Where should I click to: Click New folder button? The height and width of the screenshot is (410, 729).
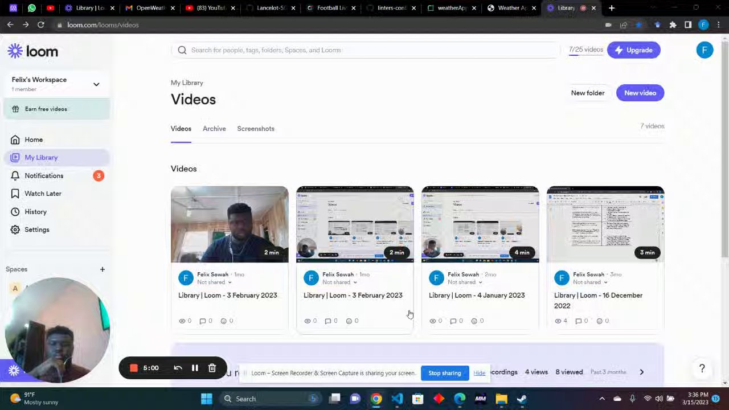coord(588,93)
